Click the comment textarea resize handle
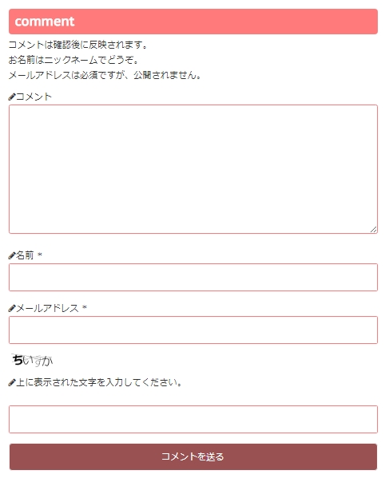Viewport: 389px width, 478px height. pos(374,230)
